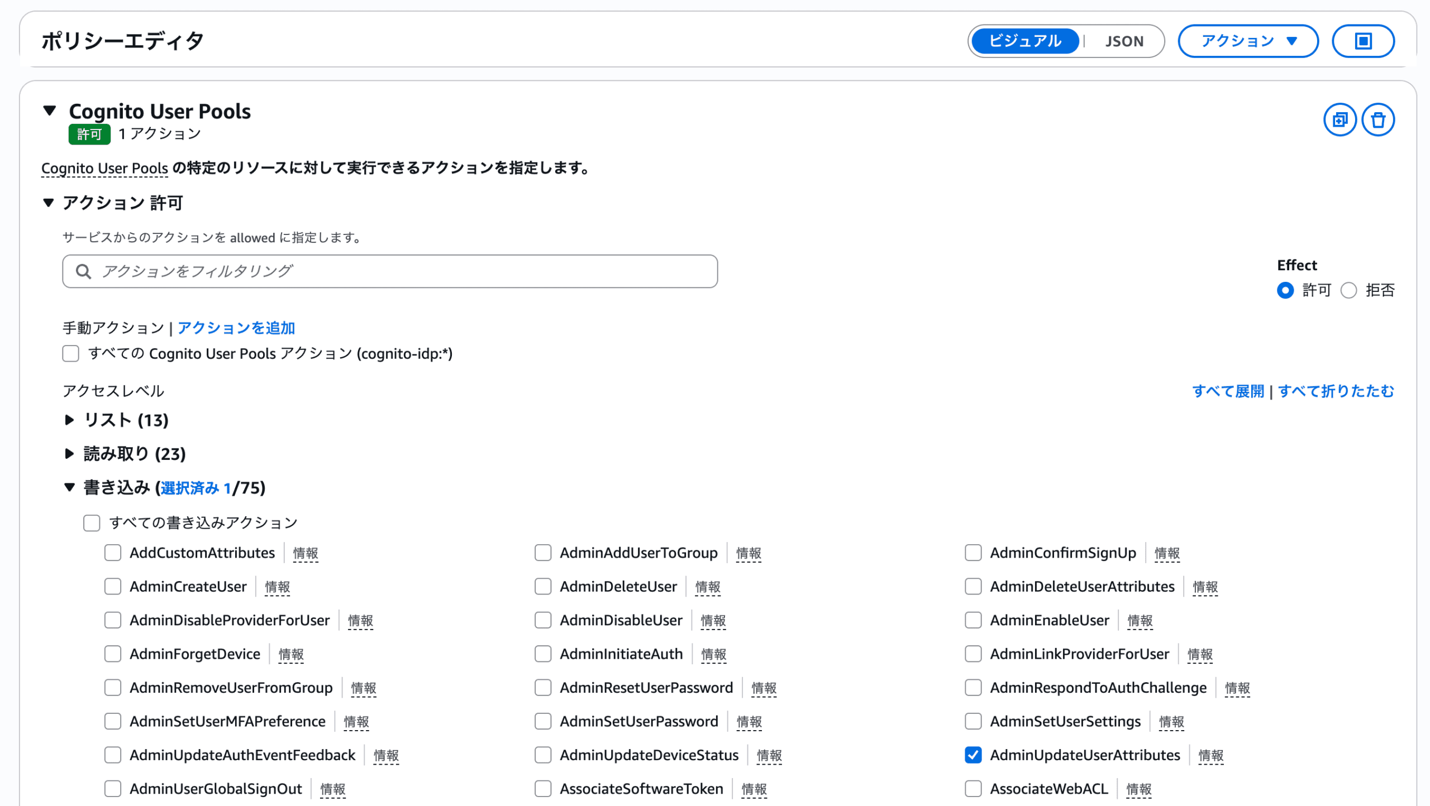Click the ポリシーエディタ heading text

123,41
